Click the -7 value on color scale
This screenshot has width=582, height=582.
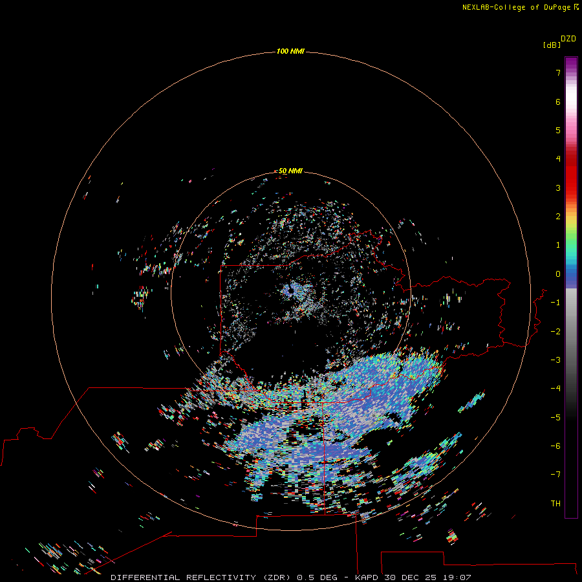[x=555, y=475]
